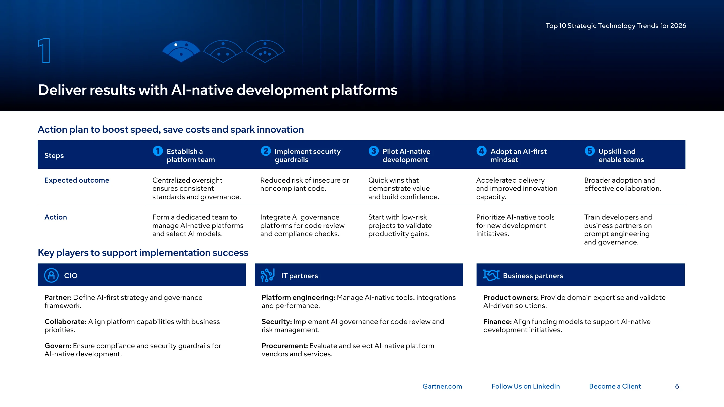Screen dimensions: 724x407
Task: Click the CIO person icon
Action: pyautogui.click(x=51, y=275)
